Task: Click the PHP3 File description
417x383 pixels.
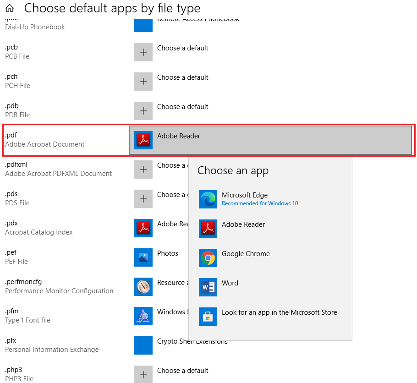Action: pos(19,379)
